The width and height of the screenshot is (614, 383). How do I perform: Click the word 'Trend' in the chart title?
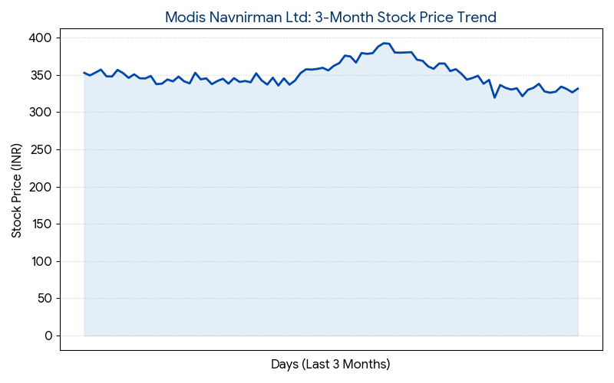click(477, 17)
